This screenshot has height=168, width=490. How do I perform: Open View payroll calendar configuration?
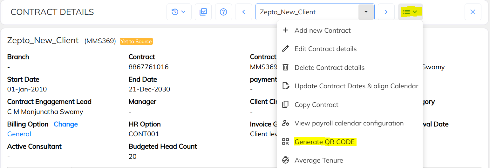tap(350, 123)
